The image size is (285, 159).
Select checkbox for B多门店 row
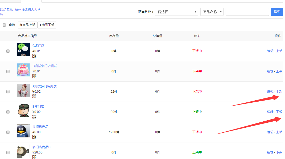tap(8, 112)
